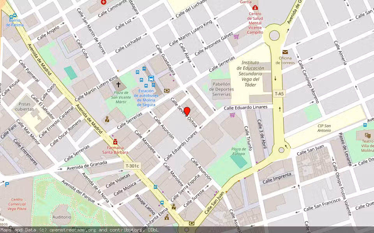Select the Farmacia Santa Bárbara label
374x233 pixels.
coord(115,150)
